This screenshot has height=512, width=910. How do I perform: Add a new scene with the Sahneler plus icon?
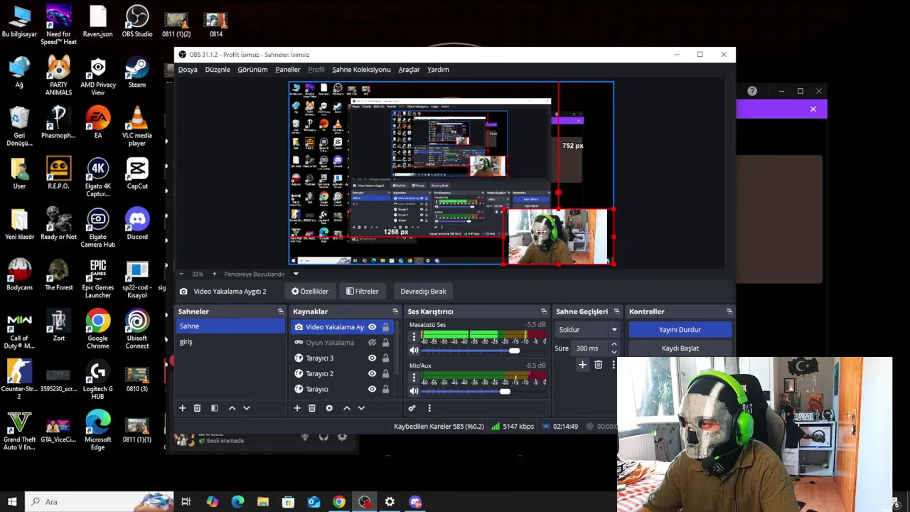[x=182, y=408]
